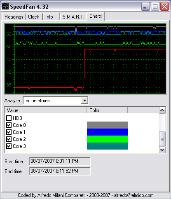Select the Info tab
Image resolution: width=171 pixels, height=199 pixels.
tap(49, 17)
